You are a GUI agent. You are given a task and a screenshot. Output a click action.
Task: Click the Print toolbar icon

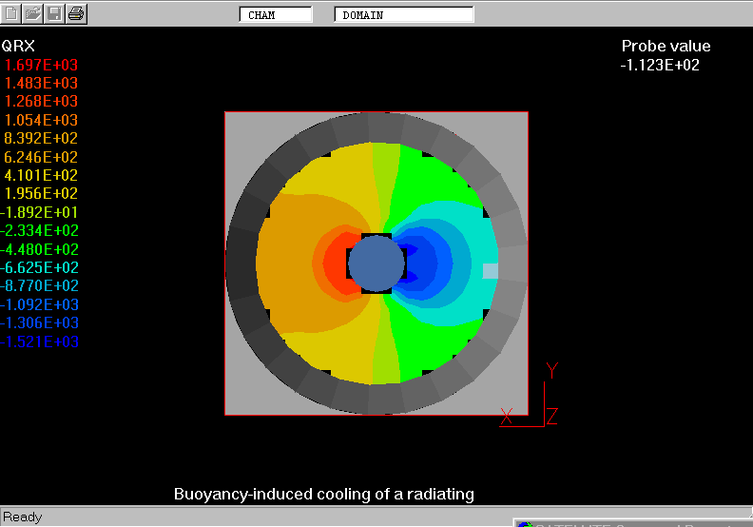pos(77,13)
